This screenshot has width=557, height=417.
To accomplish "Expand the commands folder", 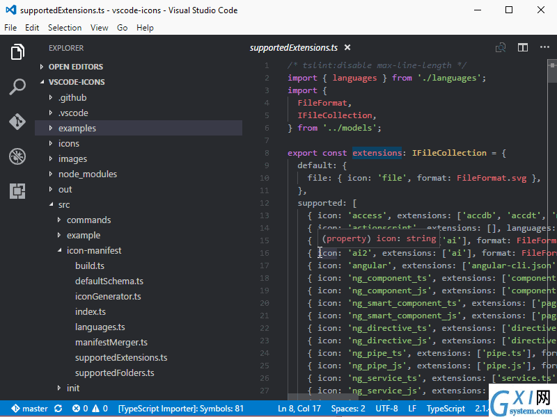I will [59, 220].
